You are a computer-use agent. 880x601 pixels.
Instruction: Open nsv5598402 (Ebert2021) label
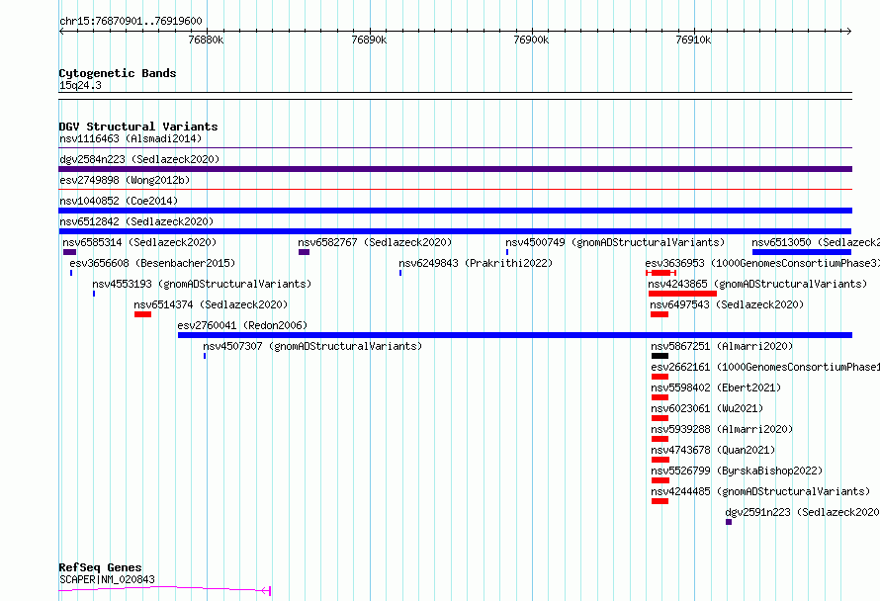716,387
